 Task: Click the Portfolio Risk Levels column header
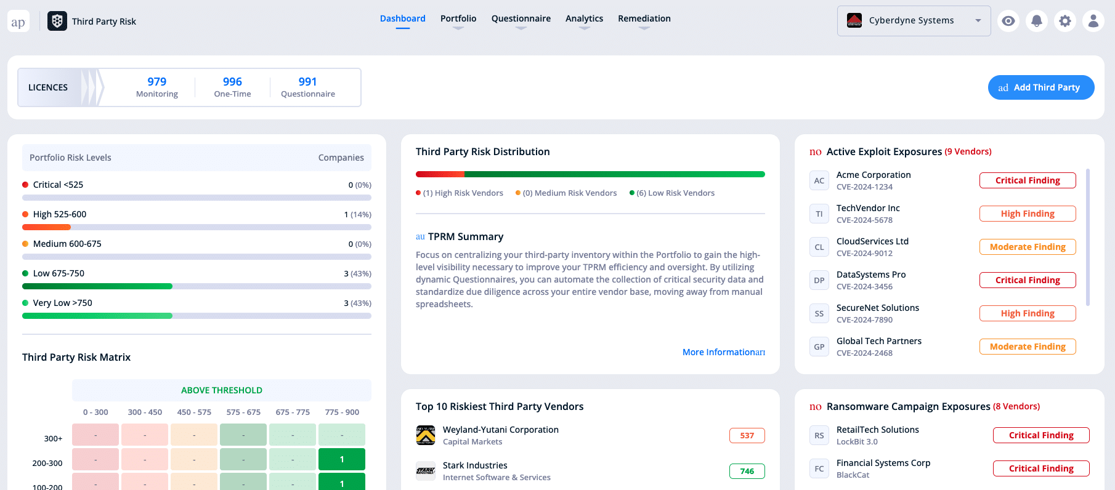(x=70, y=158)
